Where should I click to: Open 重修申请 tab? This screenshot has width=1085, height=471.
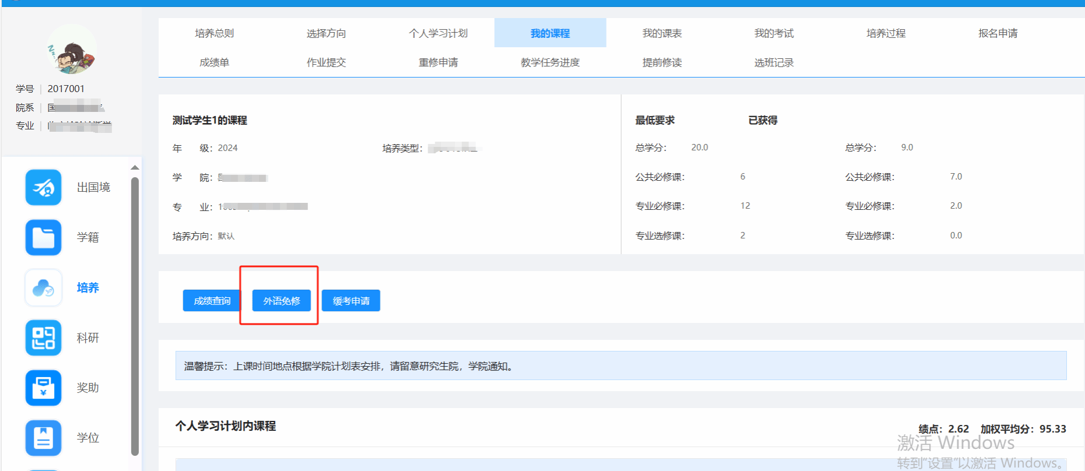(438, 62)
